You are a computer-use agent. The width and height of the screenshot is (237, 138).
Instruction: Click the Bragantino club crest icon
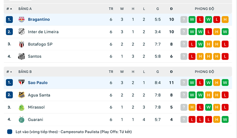(21, 19)
